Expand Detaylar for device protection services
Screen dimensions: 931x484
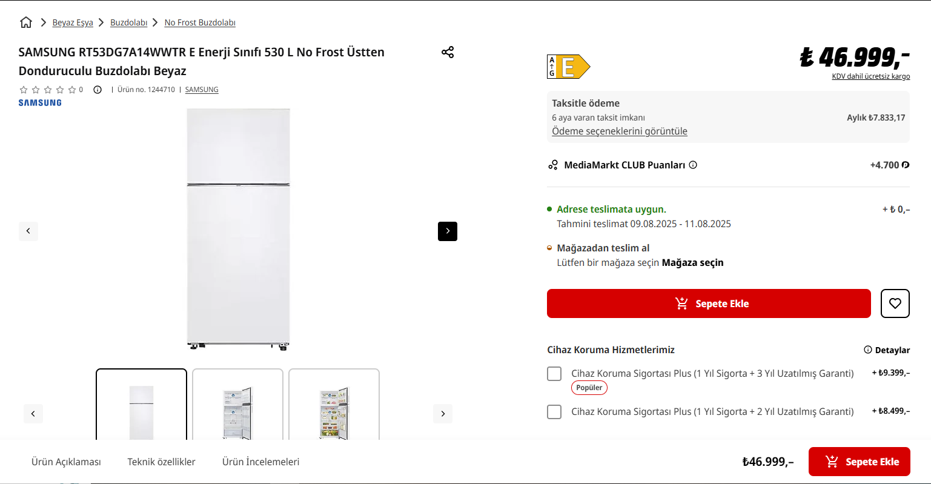(x=887, y=350)
